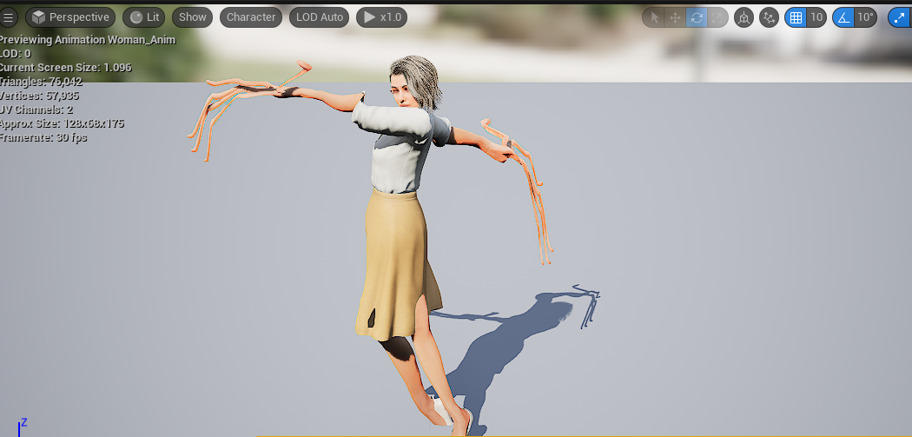Click the 'Current Screen Size: 1.096' text
Viewport: 912px width, 437px height.
tap(65, 68)
